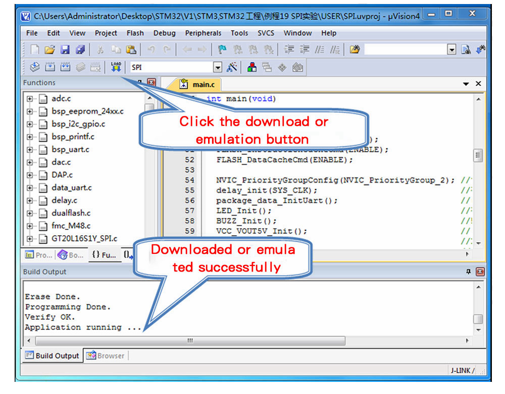Open the editor window list dropdown arrow
This screenshot has width=505, height=394.
[x=466, y=84]
